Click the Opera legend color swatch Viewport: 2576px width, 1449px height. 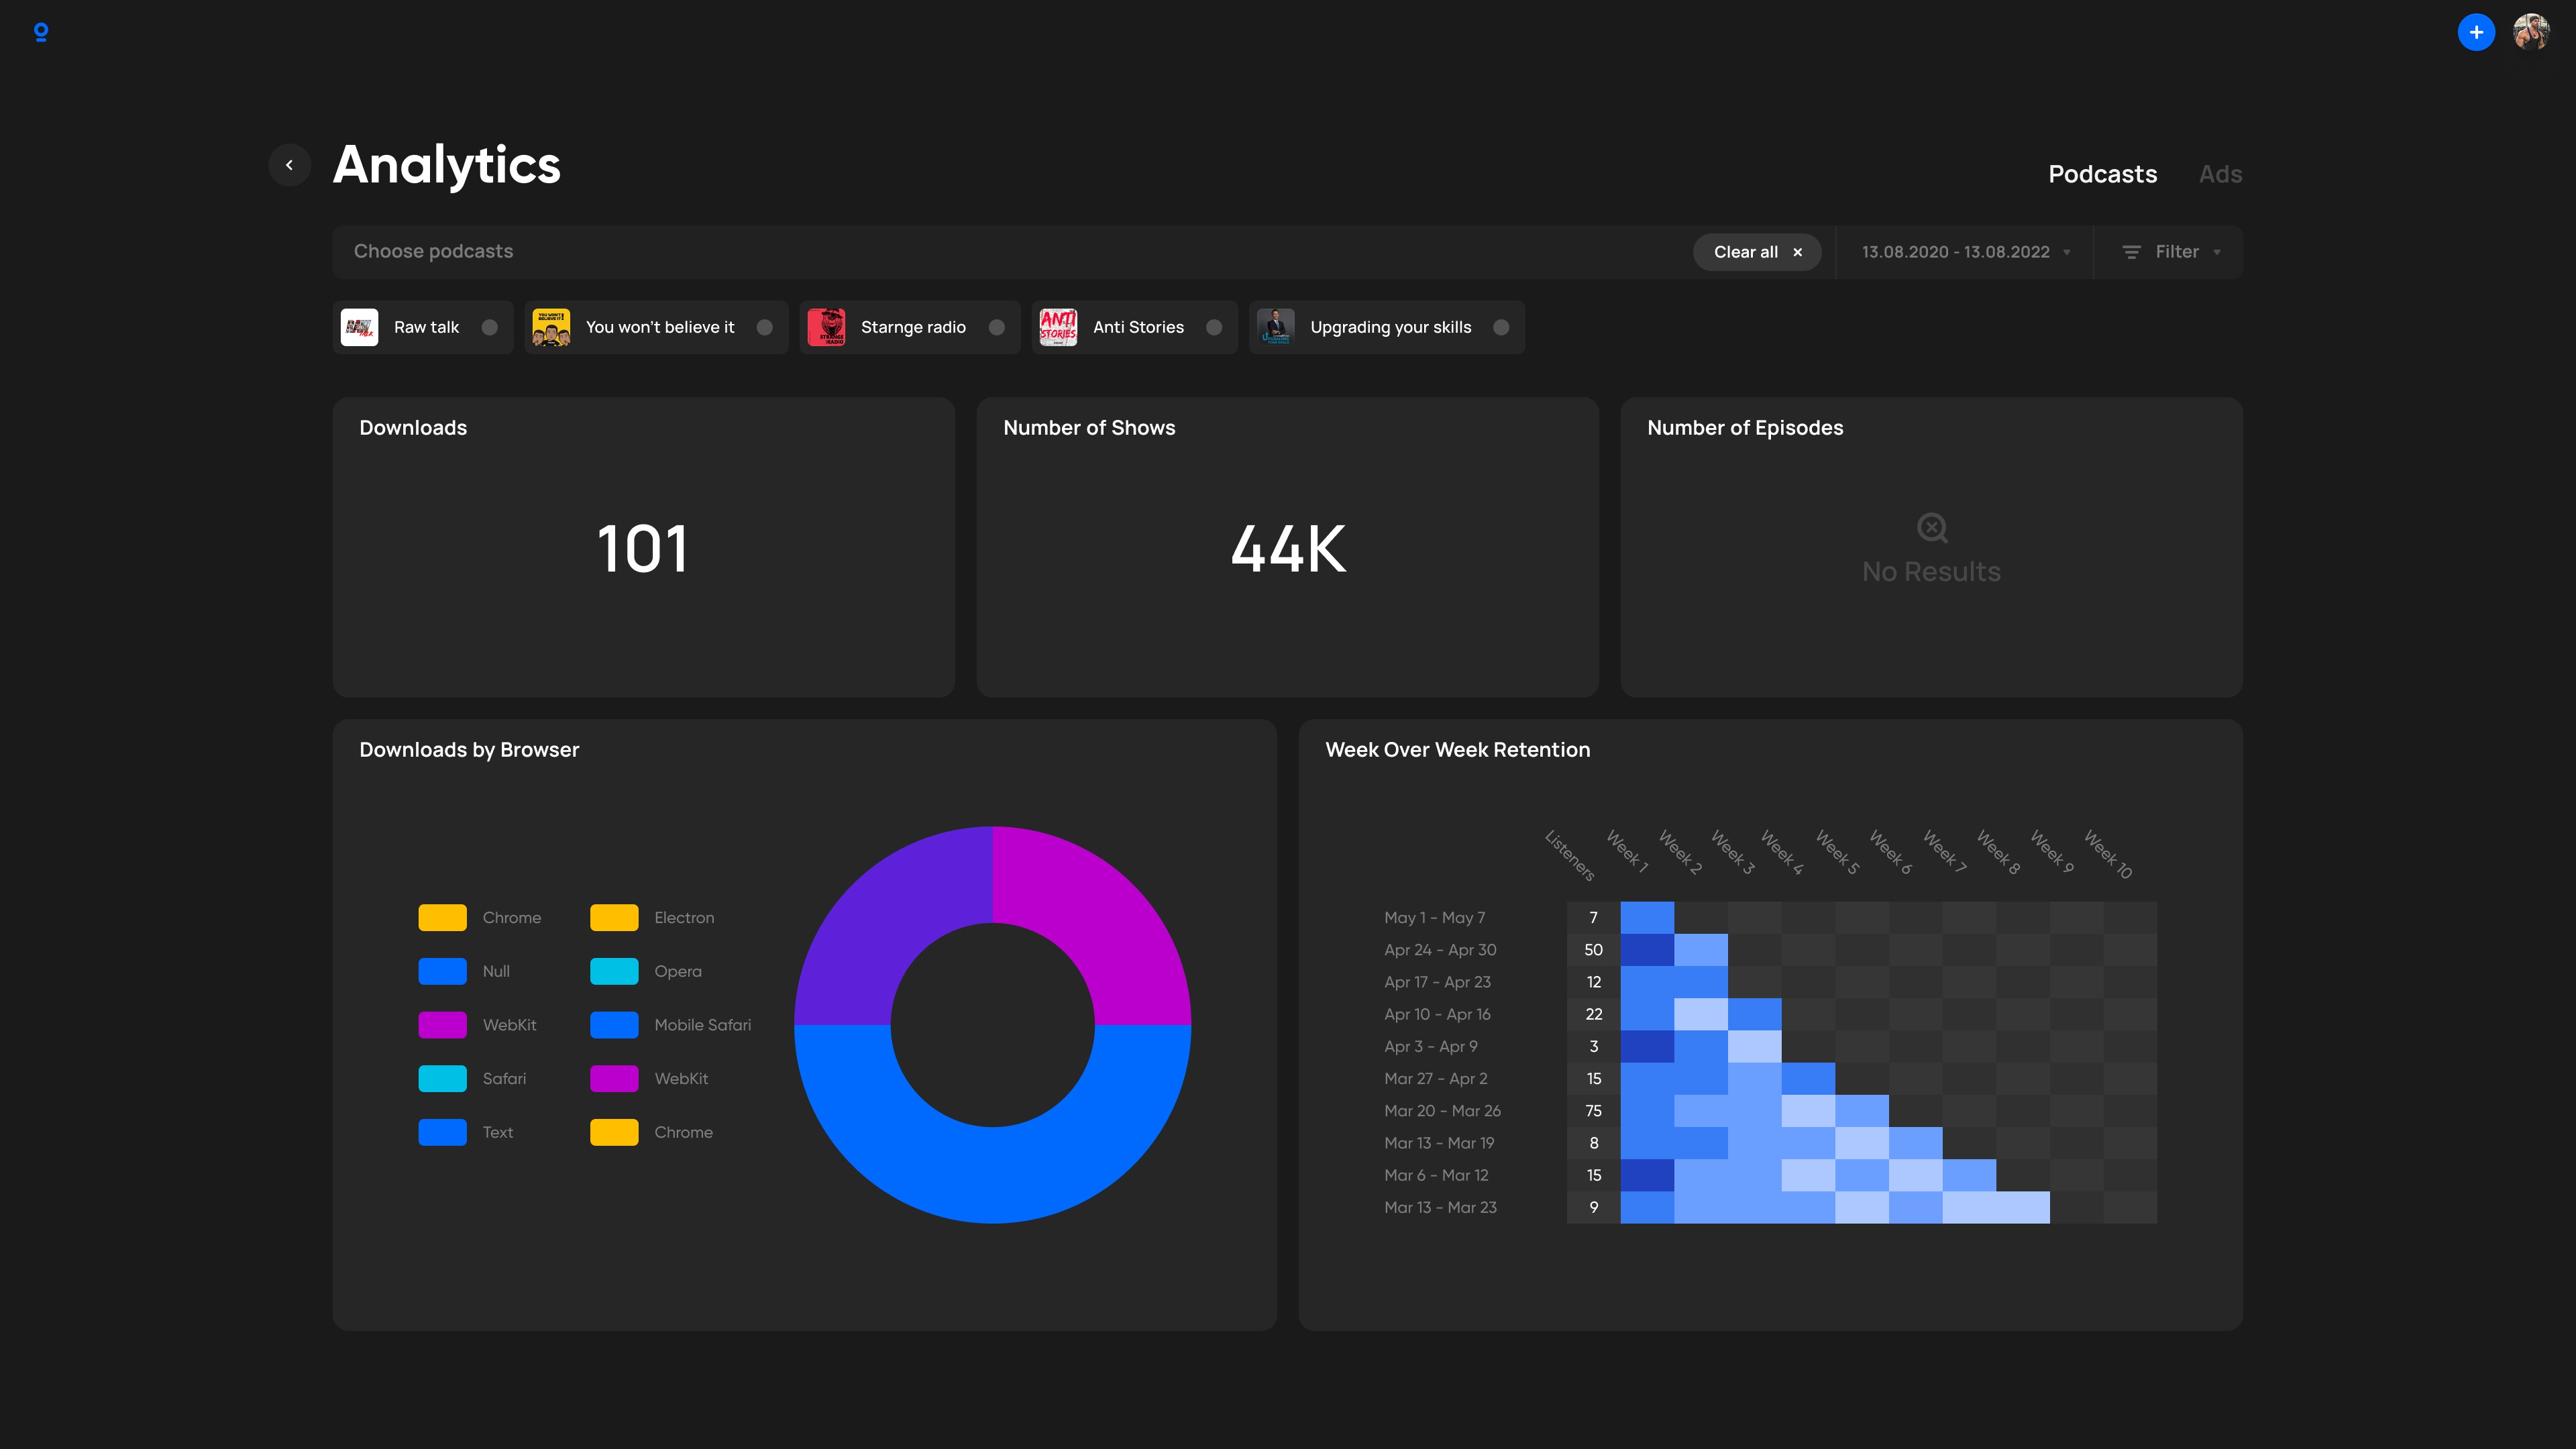(x=614, y=971)
